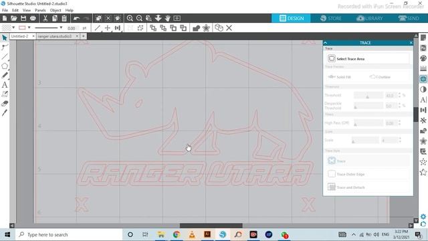This screenshot has height=241, width=428.
Task: Select the Text tool
Action: click(x=5, y=85)
